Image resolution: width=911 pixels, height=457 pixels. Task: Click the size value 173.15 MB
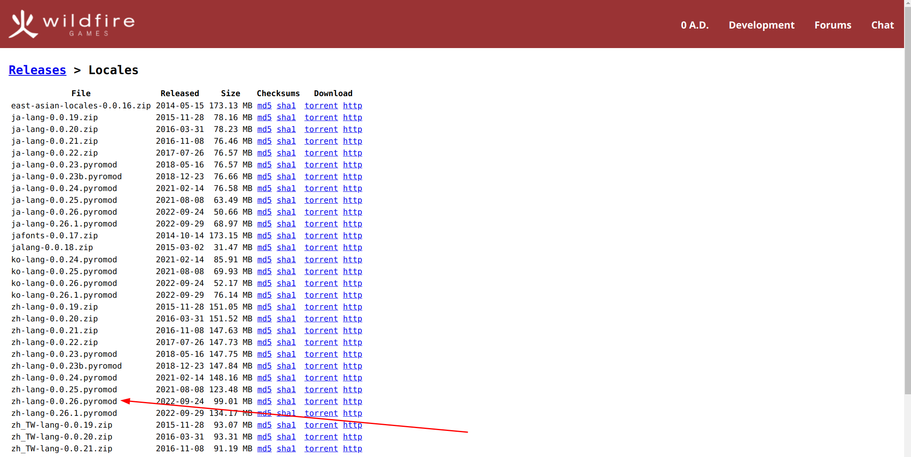(x=231, y=235)
